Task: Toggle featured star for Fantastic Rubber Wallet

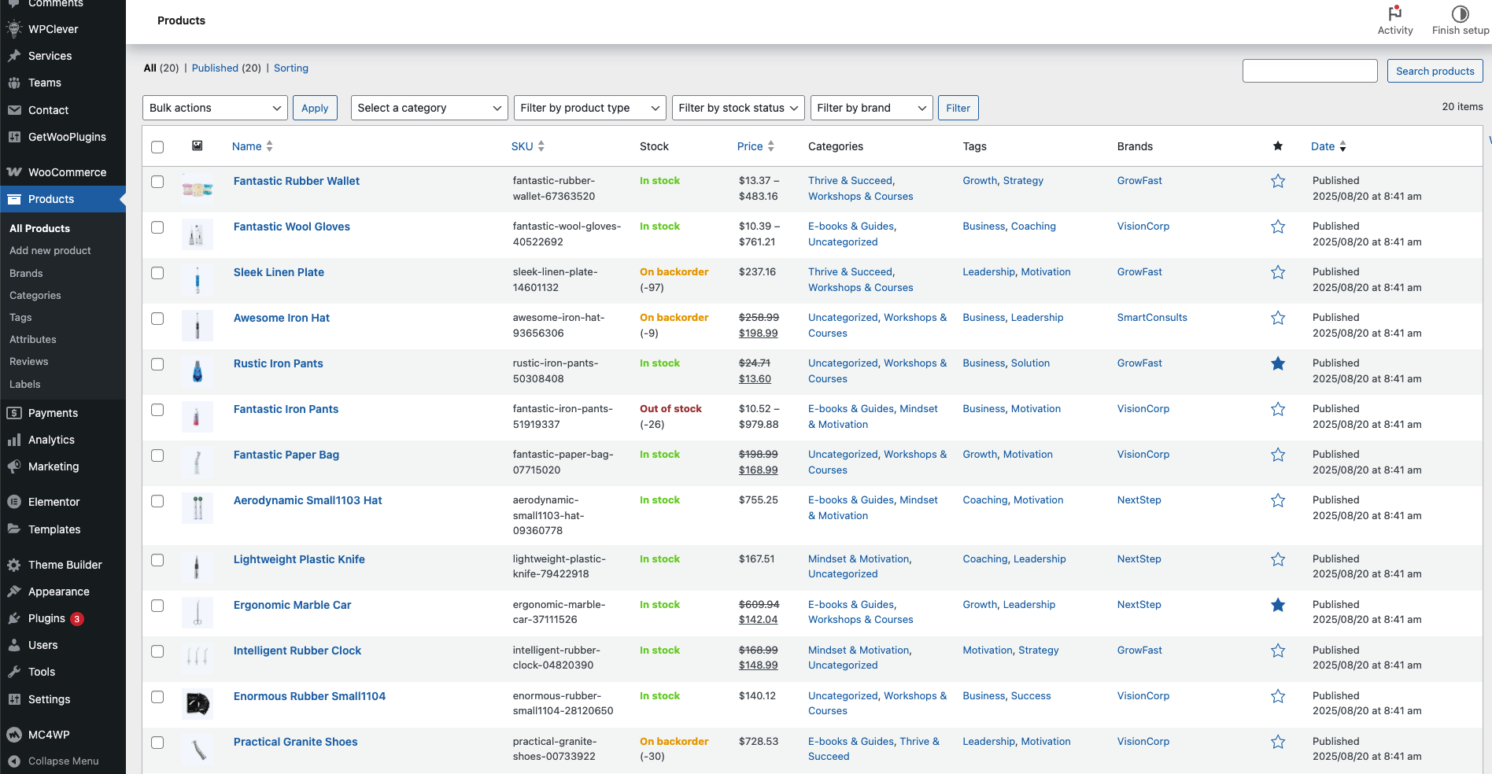Action: pos(1278,181)
